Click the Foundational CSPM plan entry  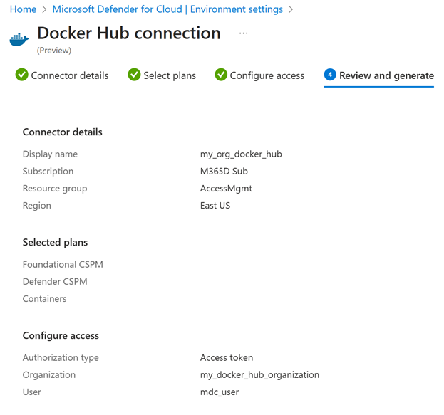click(x=63, y=265)
